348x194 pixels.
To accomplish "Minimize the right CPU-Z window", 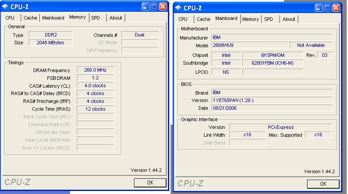I will point(319,8).
